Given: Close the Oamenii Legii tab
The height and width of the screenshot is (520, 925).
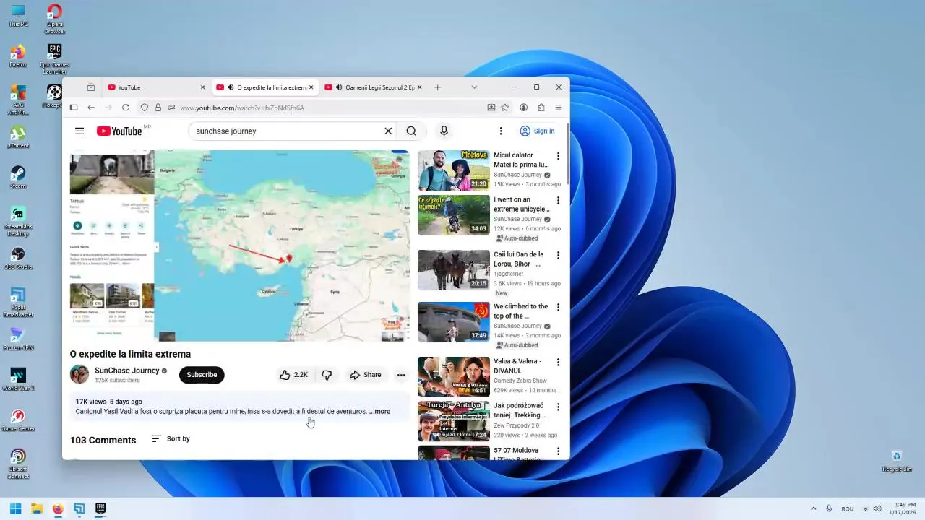Looking at the screenshot, I should coord(419,87).
